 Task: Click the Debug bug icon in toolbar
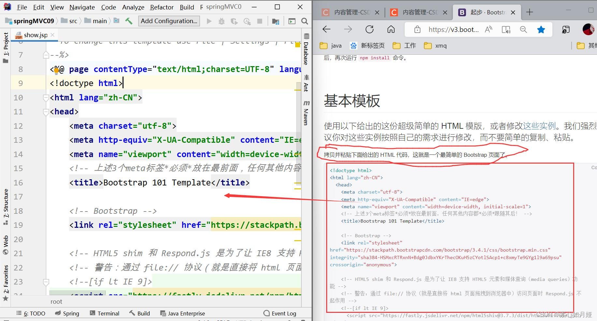[222, 21]
